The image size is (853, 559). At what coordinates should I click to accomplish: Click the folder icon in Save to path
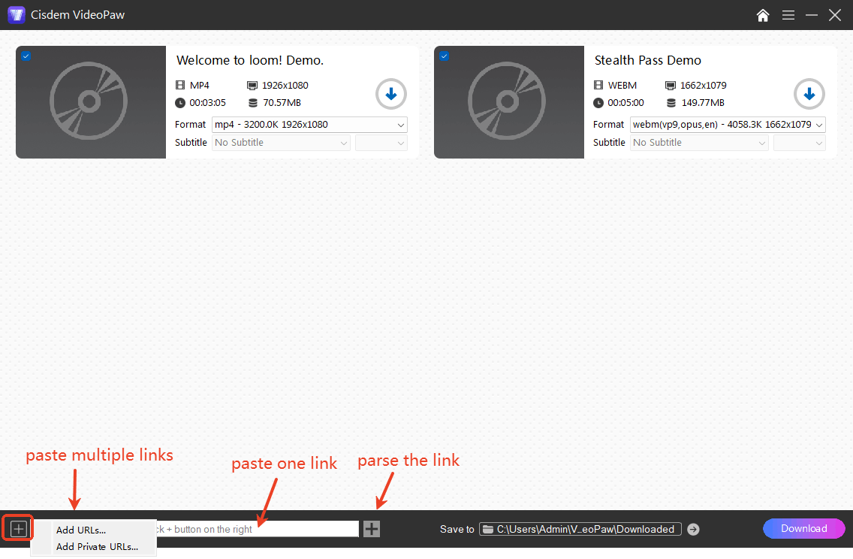point(488,529)
